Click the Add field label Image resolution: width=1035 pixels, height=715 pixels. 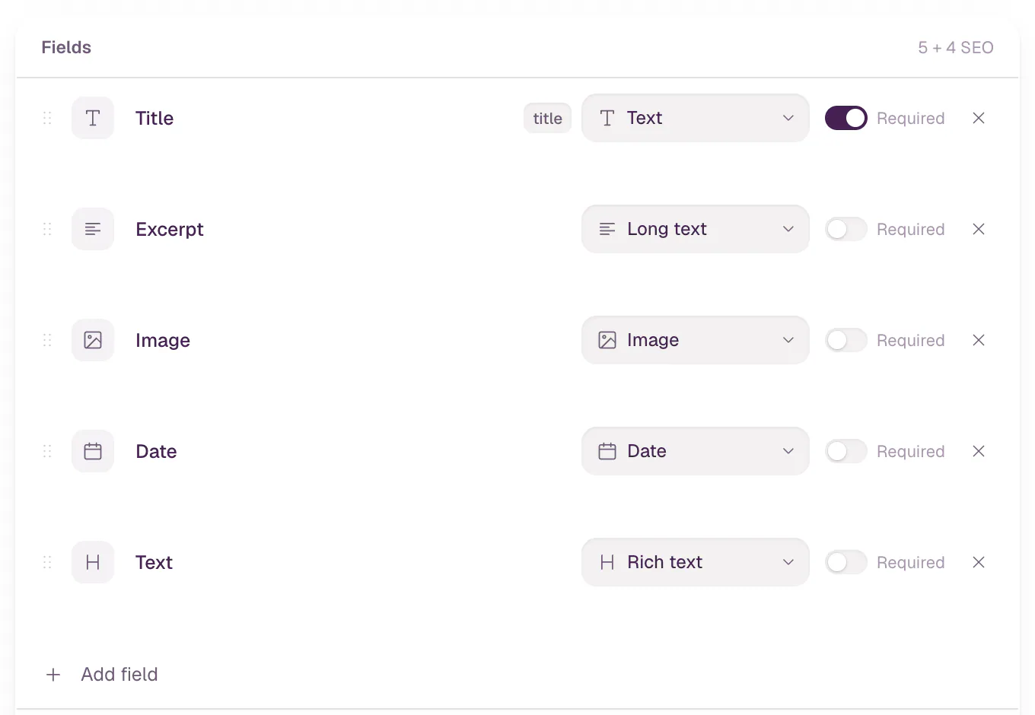click(x=119, y=675)
